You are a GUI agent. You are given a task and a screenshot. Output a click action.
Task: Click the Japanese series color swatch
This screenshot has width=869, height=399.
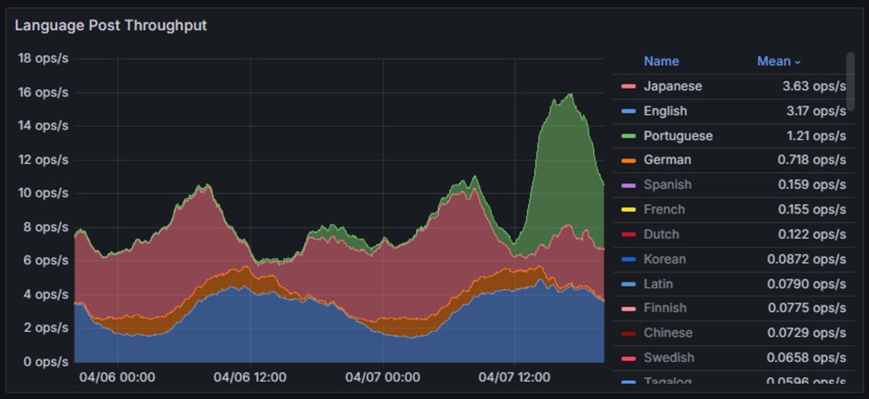[628, 87]
